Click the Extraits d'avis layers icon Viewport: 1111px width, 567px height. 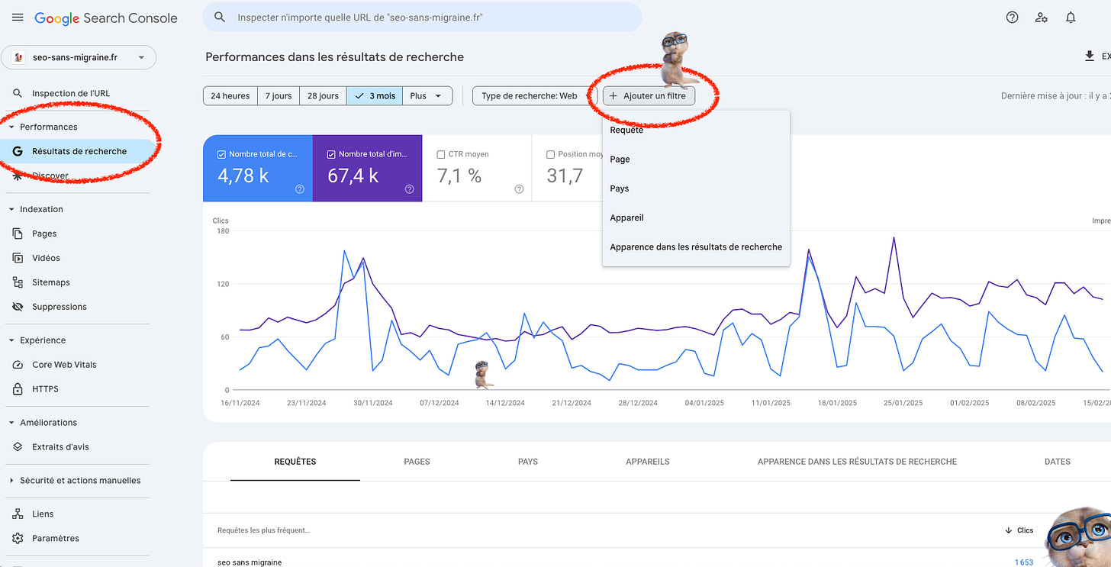(18, 447)
